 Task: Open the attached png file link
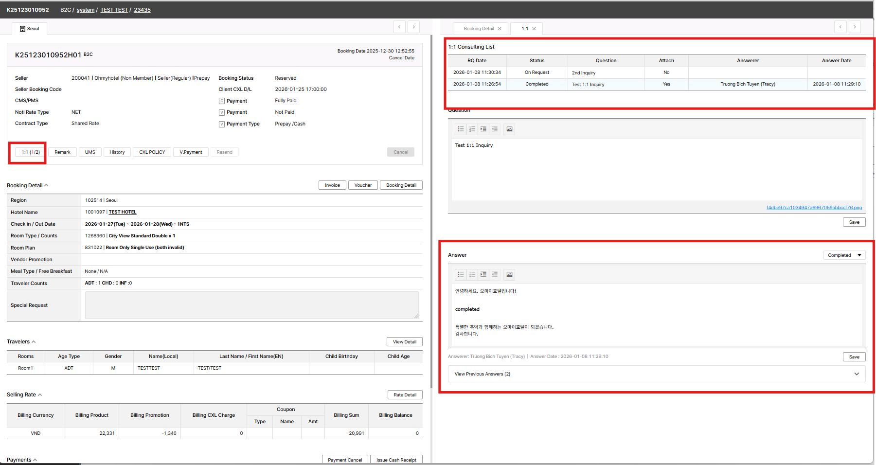[814, 208]
